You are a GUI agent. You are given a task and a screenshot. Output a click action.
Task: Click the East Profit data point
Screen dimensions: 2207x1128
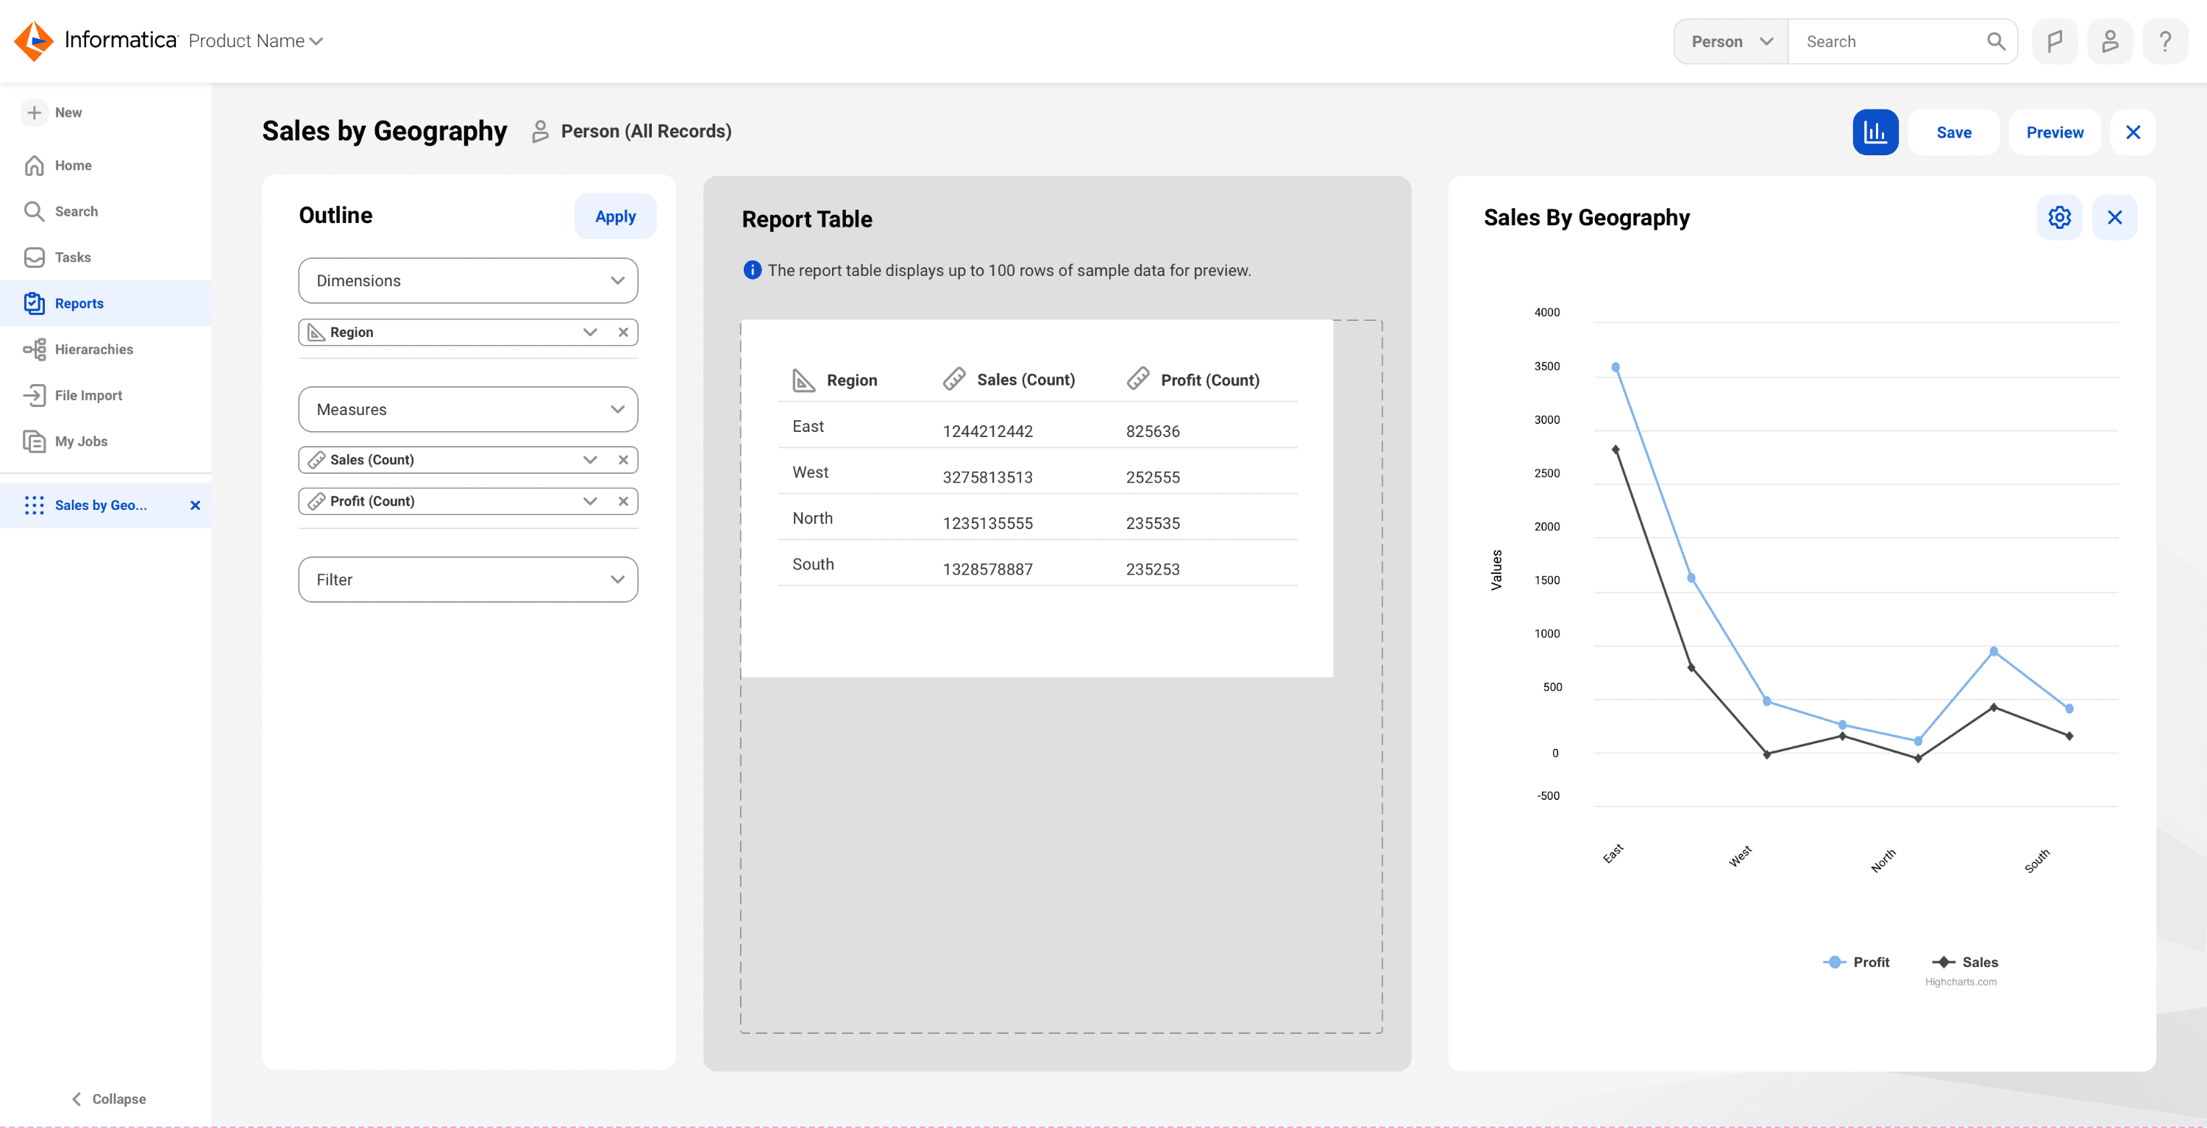click(1616, 367)
